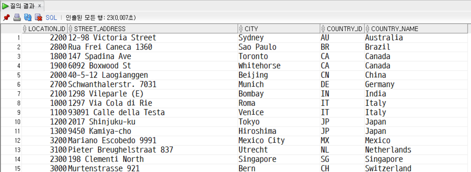Select cell 147 Spadina Ave
This screenshot has width=471, height=172.
152,56
